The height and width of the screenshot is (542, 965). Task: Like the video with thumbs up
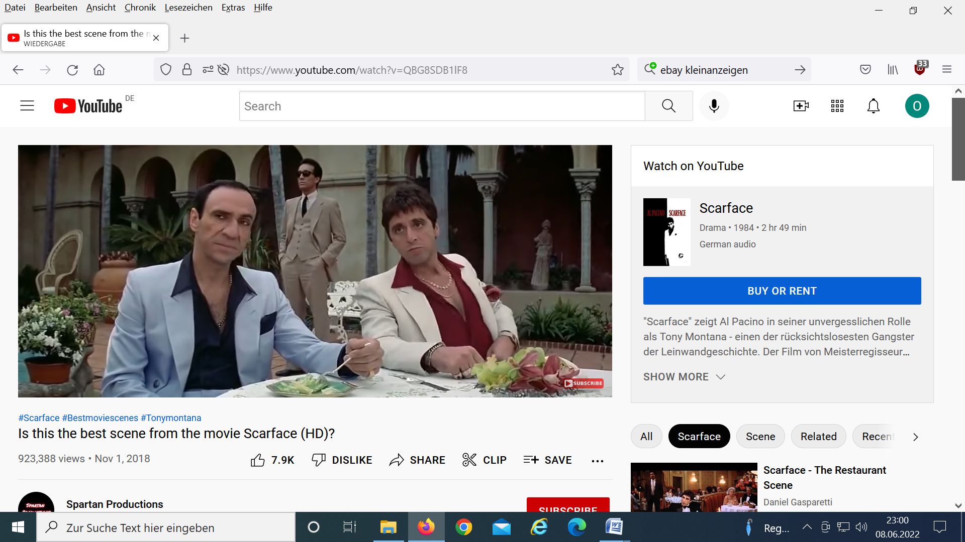272,460
